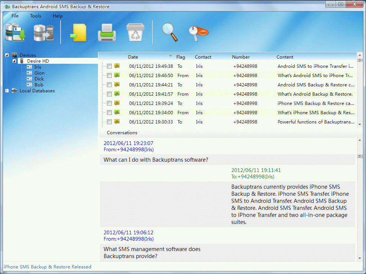Select the Backup SMS toolbar icon
Image resolution: width=366 pixels, height=274 pixels.
[15, 32]
